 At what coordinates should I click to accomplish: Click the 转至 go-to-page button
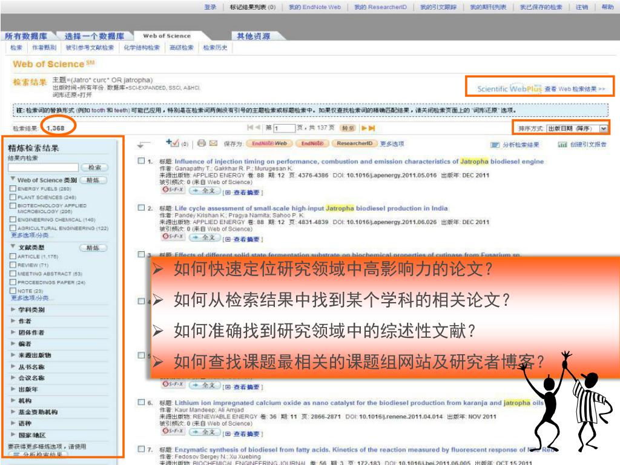click(x=348, y=128)
